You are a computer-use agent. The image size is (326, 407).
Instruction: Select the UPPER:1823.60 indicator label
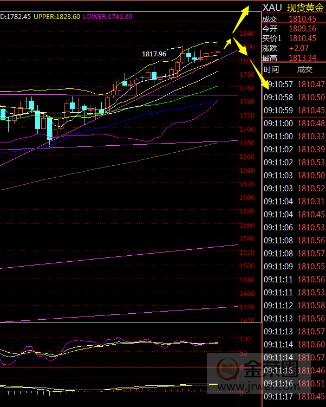pos(57,17)
